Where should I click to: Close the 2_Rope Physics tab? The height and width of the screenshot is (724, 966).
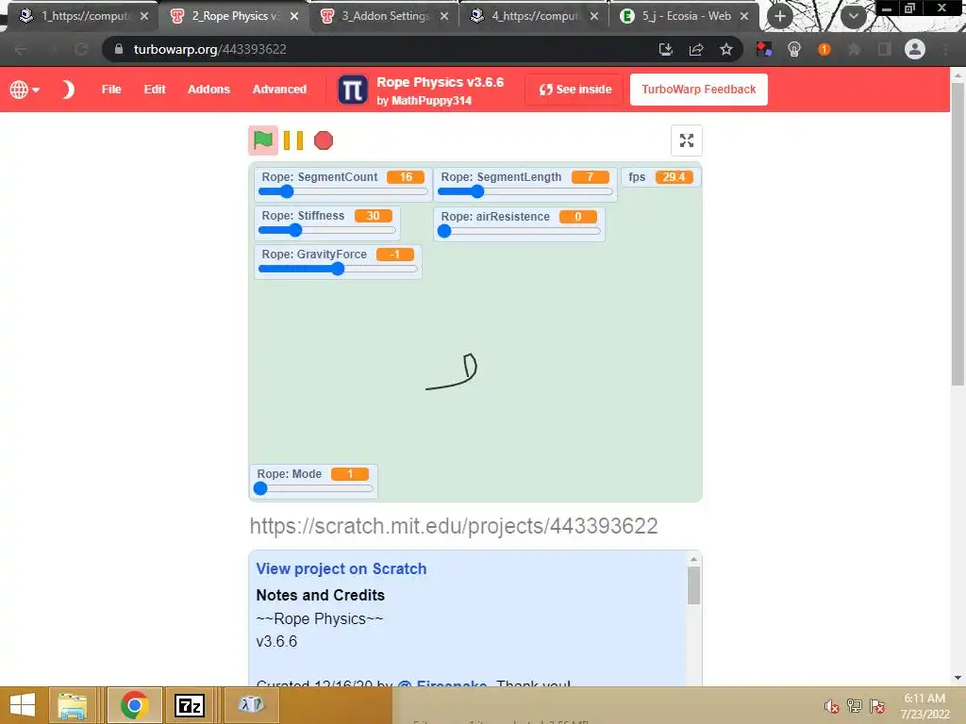point(294,16)
